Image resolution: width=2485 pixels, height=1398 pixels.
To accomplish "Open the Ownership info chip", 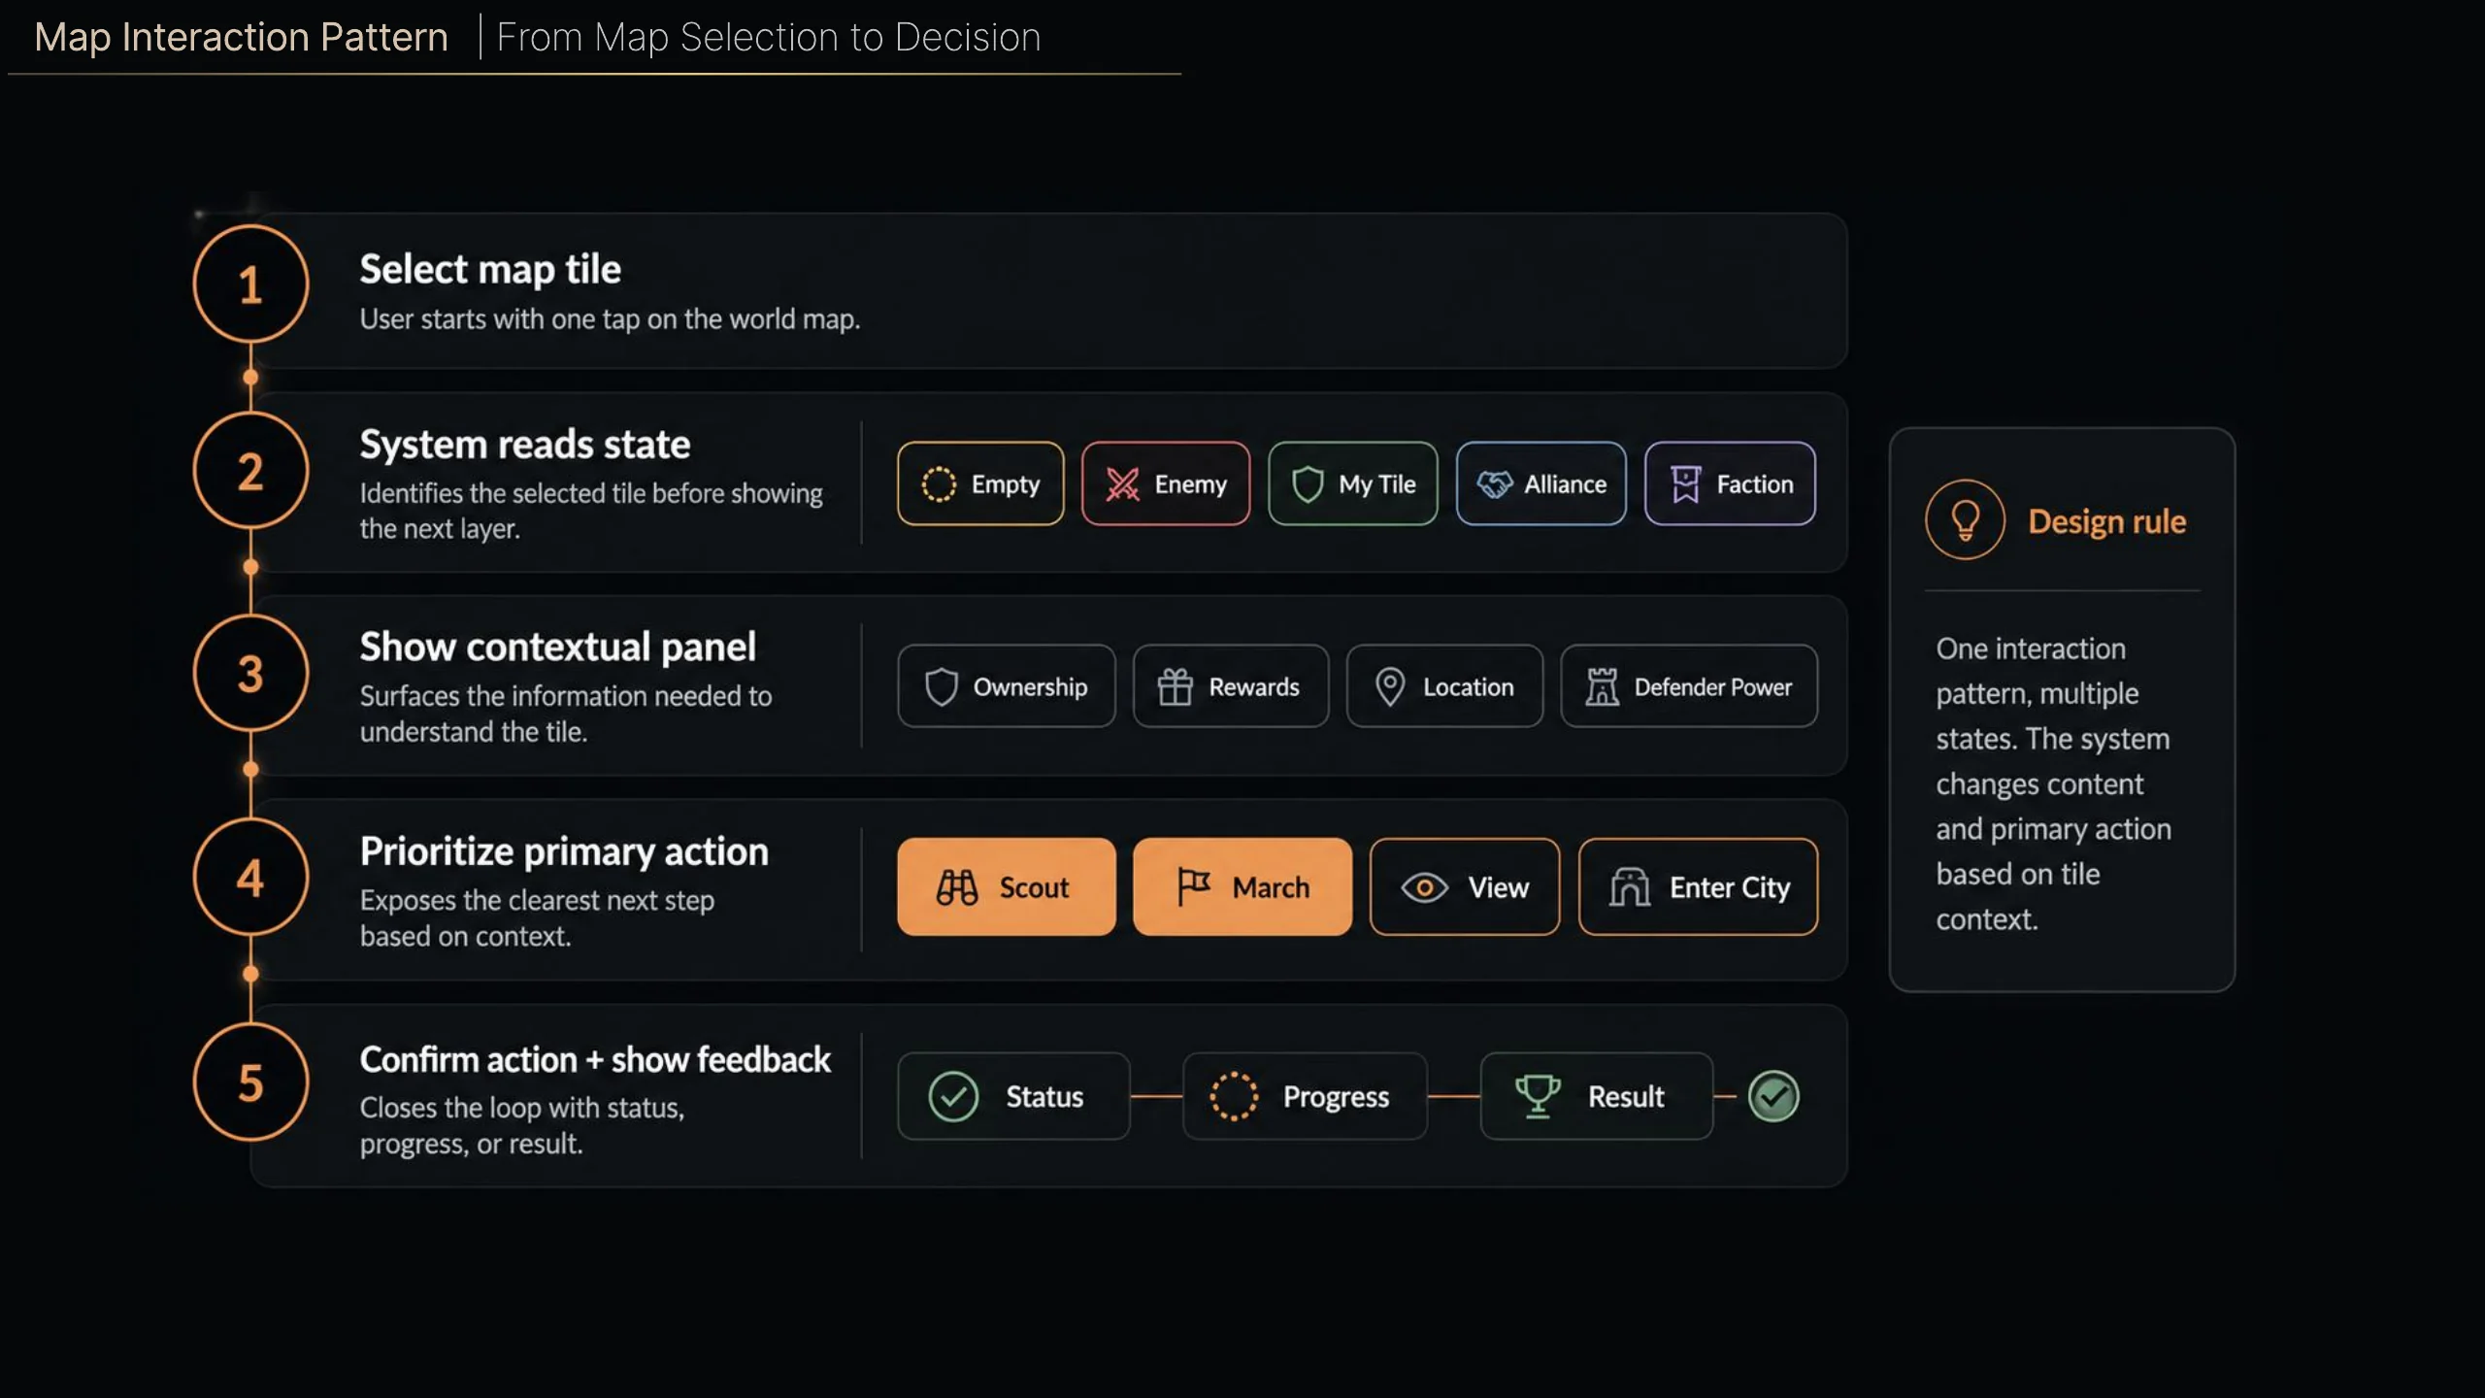I will (x=1007, y=686).
